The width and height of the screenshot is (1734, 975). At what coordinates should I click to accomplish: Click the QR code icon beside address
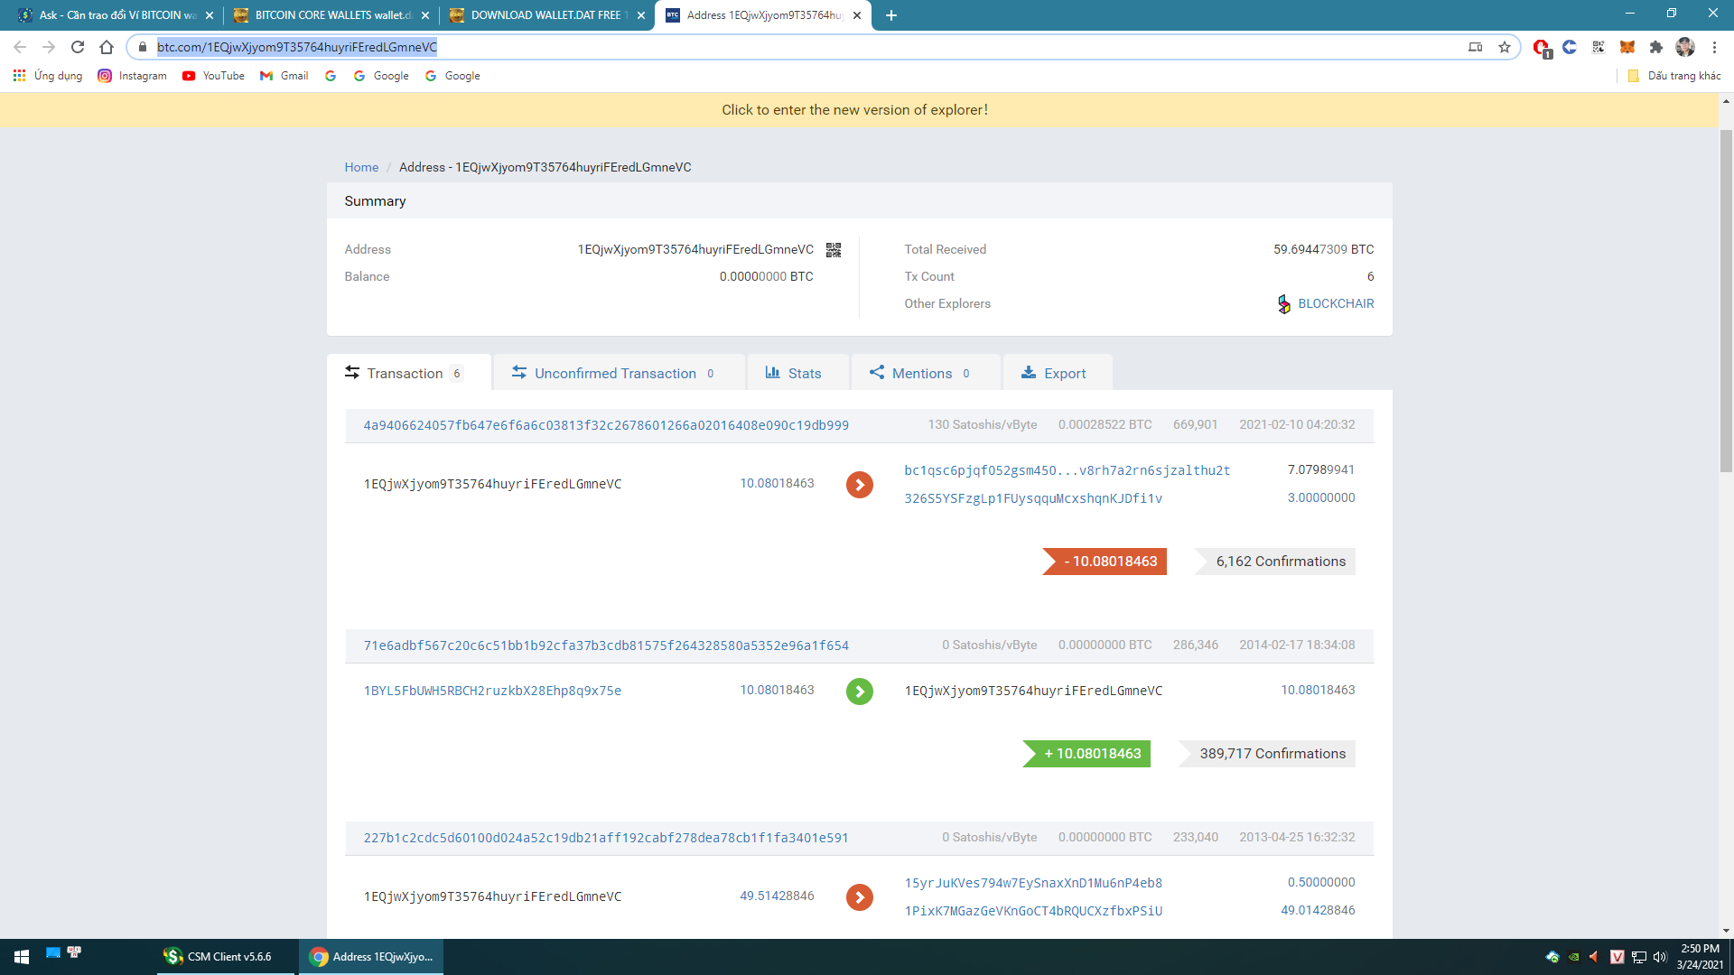pyautogui.click(x=834, y=250)
